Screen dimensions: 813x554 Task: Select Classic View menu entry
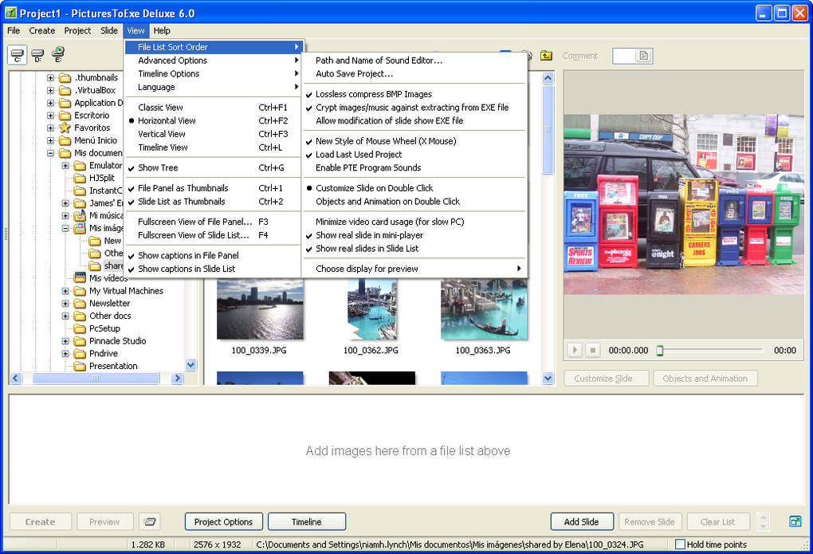click(x=213, y=108)
